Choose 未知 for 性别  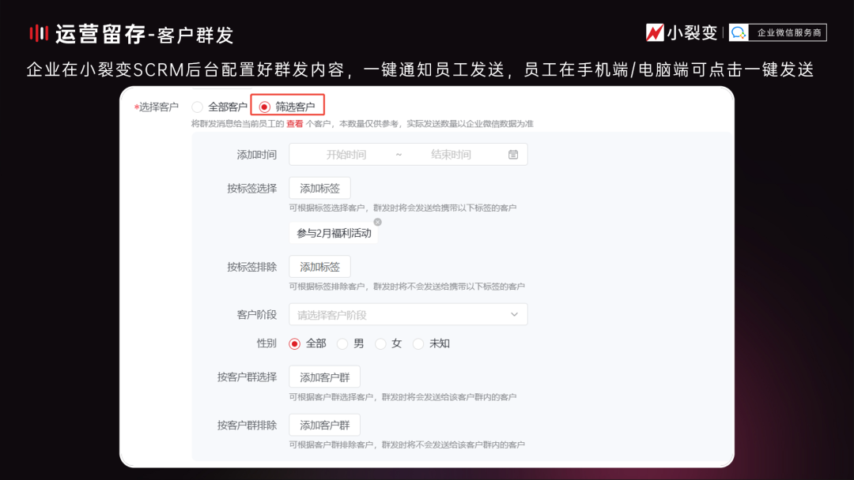[x=418, y=343]
